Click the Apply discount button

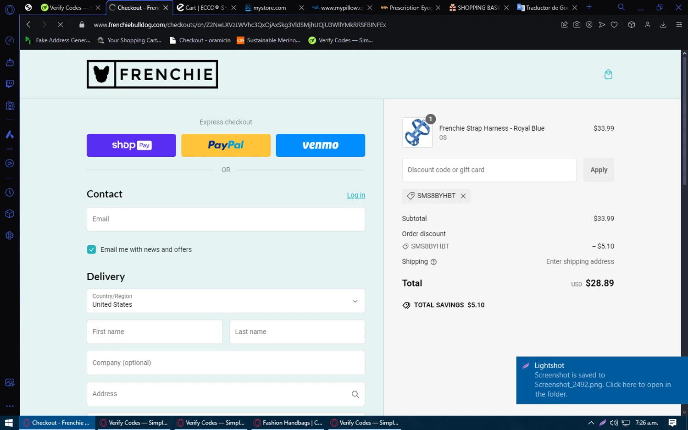pyautogui.click(x=599, y=170)
